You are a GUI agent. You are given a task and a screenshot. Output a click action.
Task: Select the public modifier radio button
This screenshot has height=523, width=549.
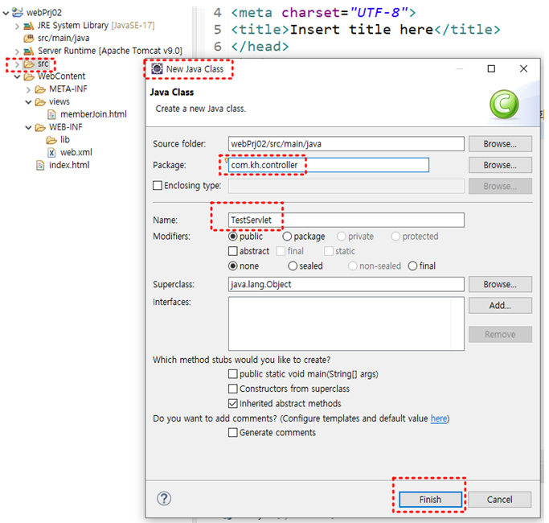click(x=233, y=237)
